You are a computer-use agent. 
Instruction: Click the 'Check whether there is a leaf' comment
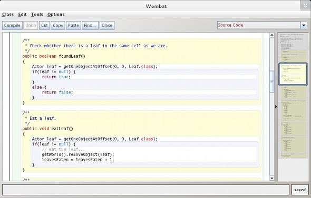tap(96, 46)
